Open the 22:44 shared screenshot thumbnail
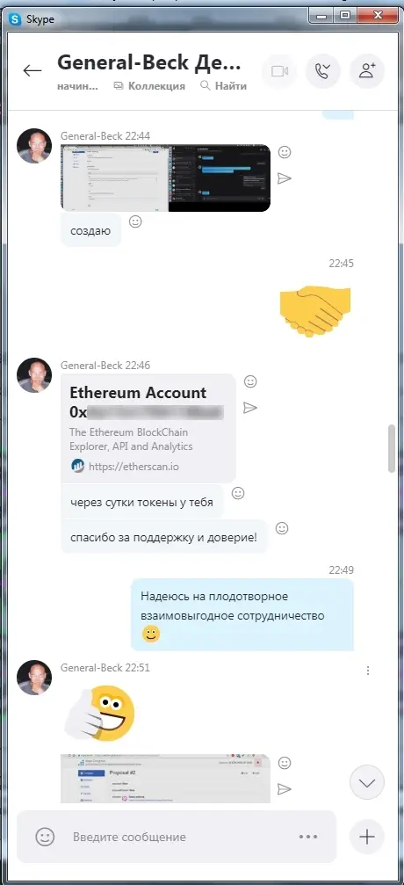The width and height of the screenshot is (404, 885). pos(165,178)
